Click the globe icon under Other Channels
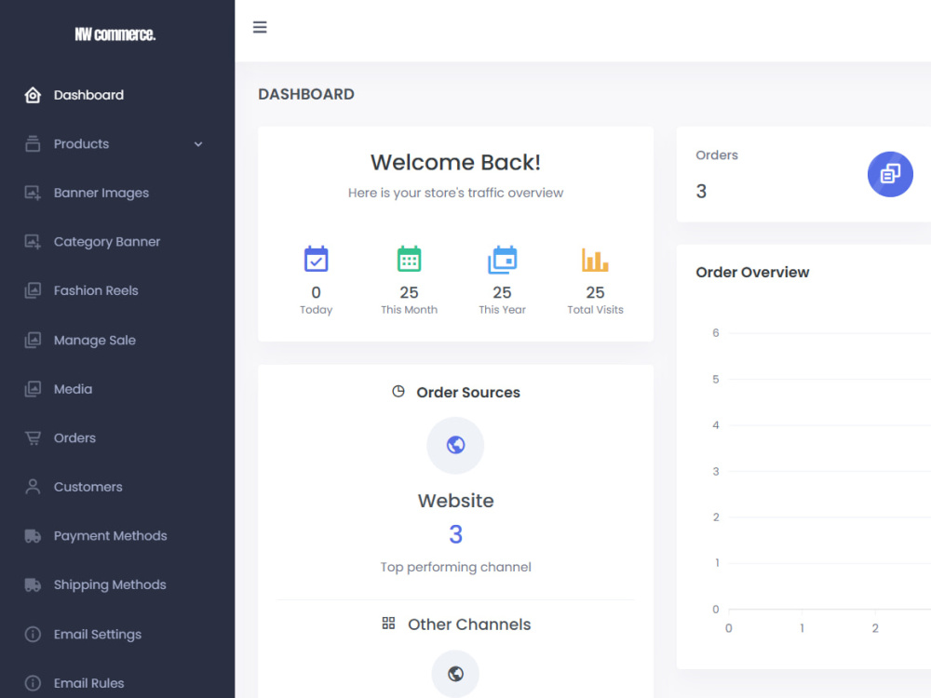Image resolution: width=931 pixels, height=698 pixels. click(455, 674)
